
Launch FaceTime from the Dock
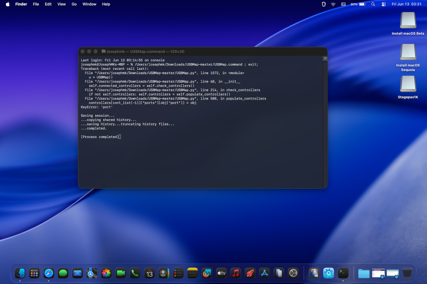(x=121, y=273)
